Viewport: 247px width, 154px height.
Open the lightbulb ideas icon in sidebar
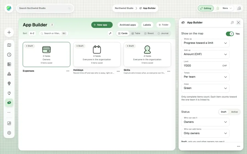point(9,93)
